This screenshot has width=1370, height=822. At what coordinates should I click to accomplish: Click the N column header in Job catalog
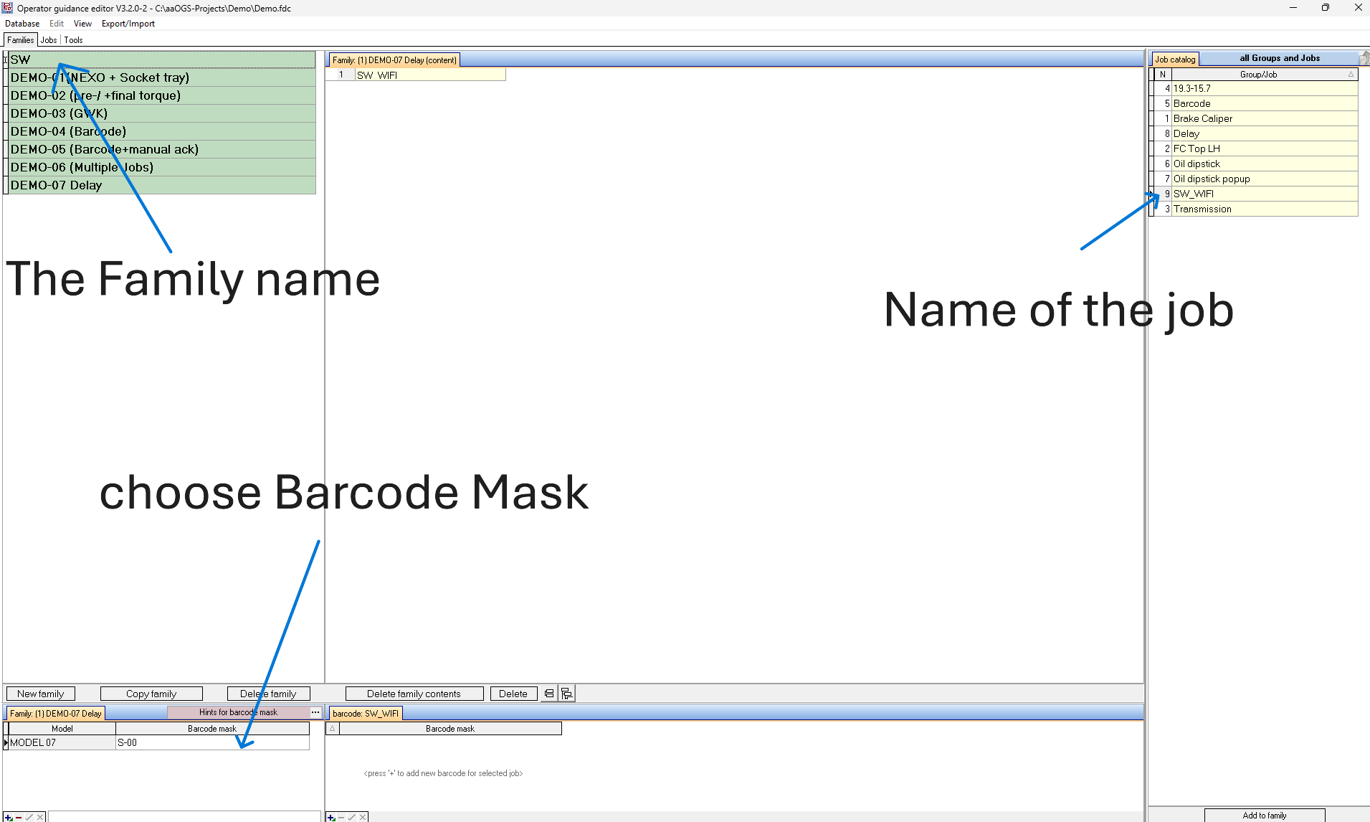tap(1162, 75)
